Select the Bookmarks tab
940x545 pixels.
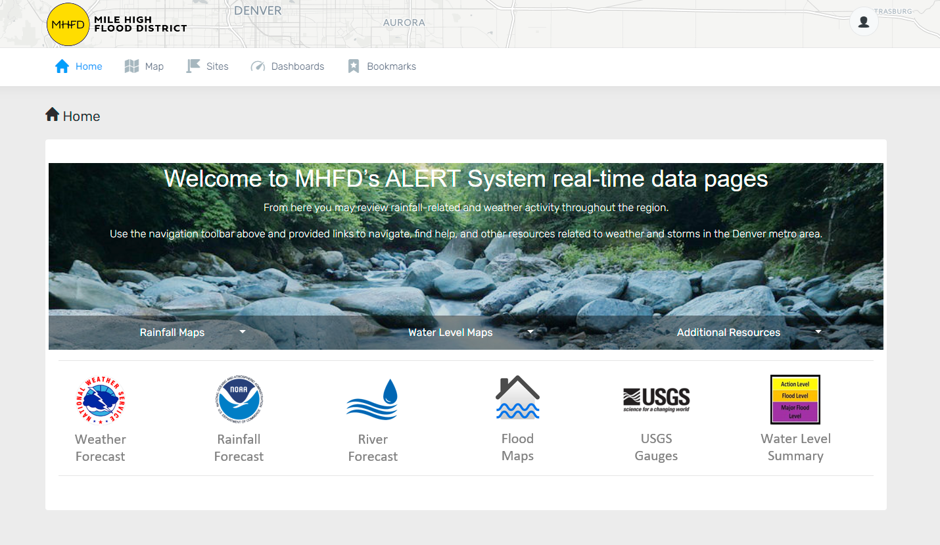(x=382, y=66)
